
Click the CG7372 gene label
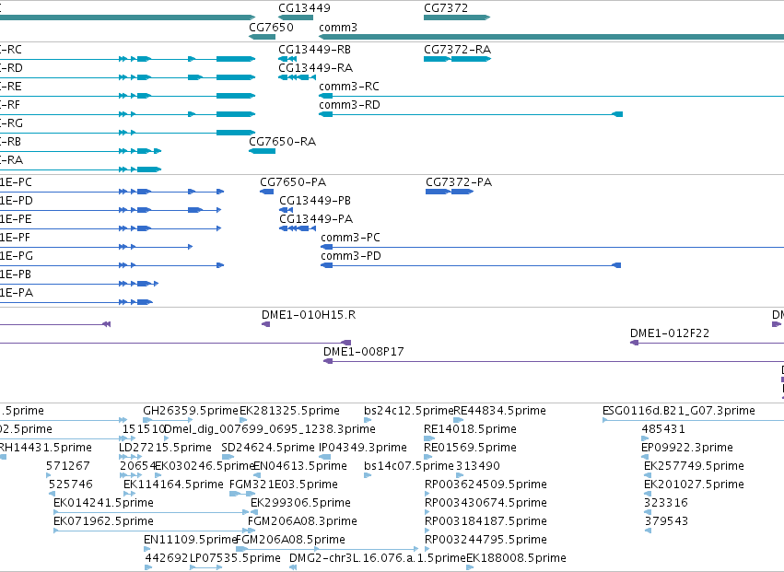click(446, 8)
